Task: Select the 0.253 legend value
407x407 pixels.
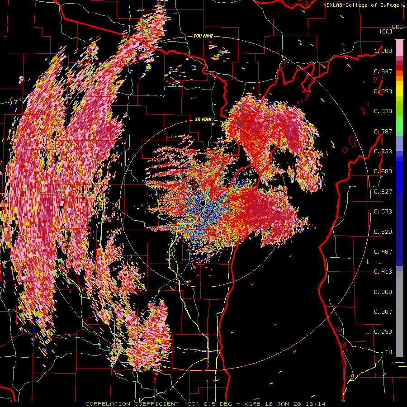Action: pyautogui.click(x=383, y=332)
